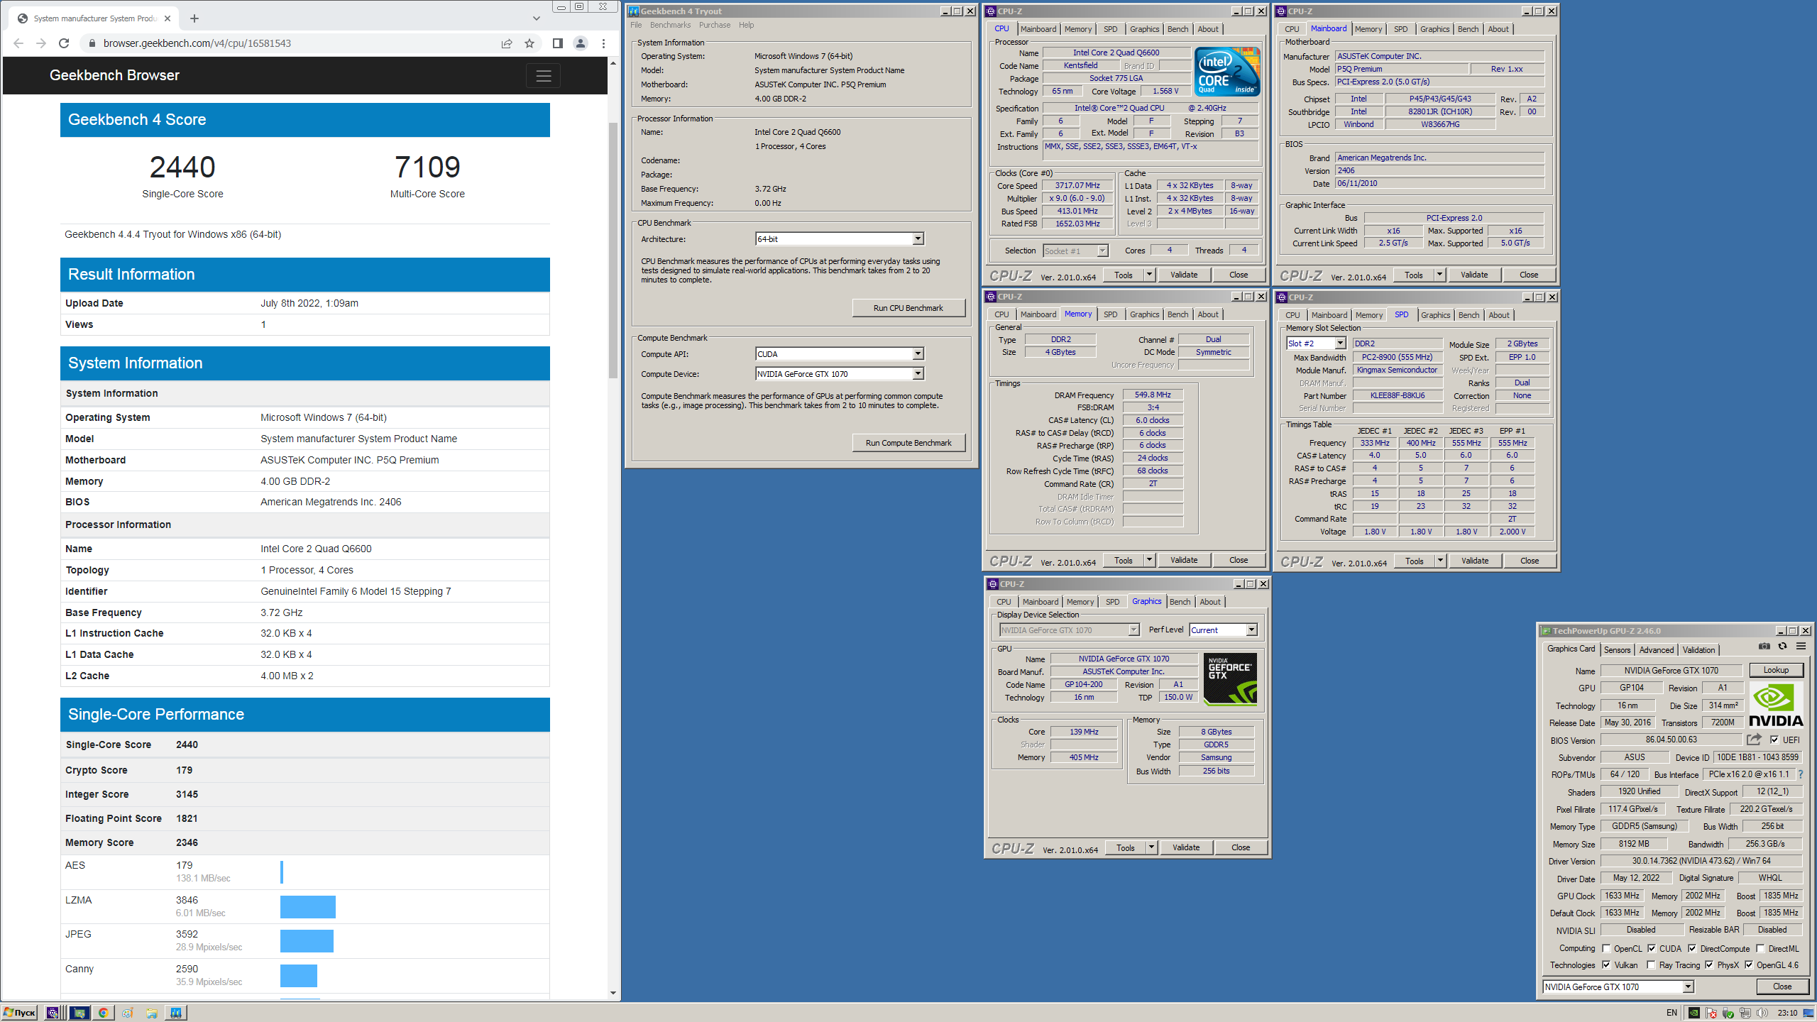Switch to the GPU-Z Sensors tab
Screen dimensions: 1817x1022
pos(1617,649)
